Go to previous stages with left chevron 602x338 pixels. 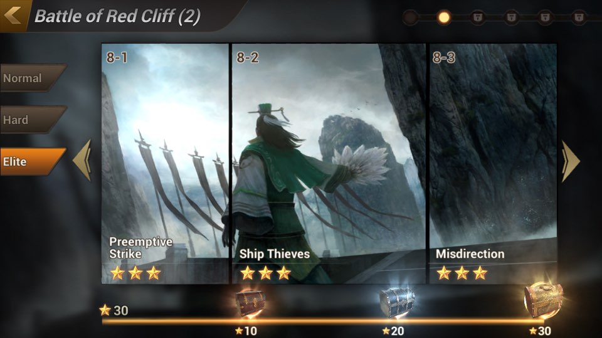tap(82, 160)
